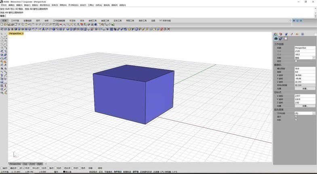The height and width of the screenshot is (174, 317).
Task: Click the New file icon in standard toolbar
Action: [x=2, y=25]
